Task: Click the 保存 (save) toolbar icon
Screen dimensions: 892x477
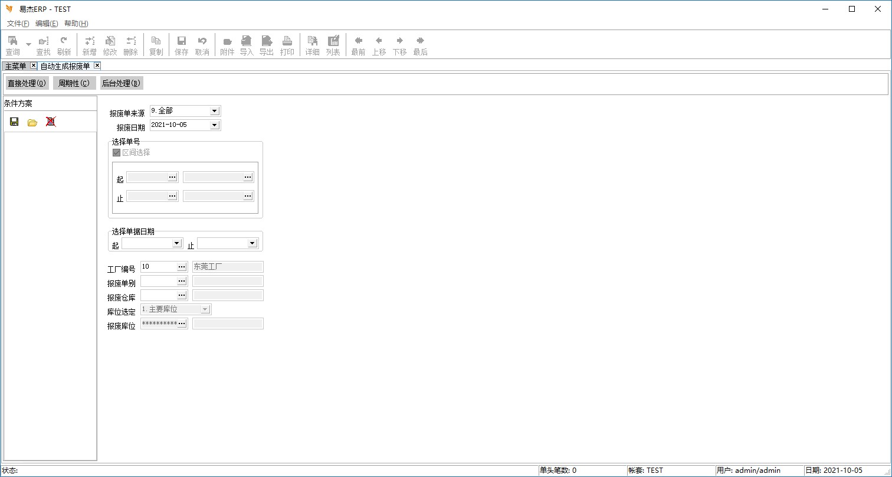Action: pyautogui.click(x=182, y=45)
